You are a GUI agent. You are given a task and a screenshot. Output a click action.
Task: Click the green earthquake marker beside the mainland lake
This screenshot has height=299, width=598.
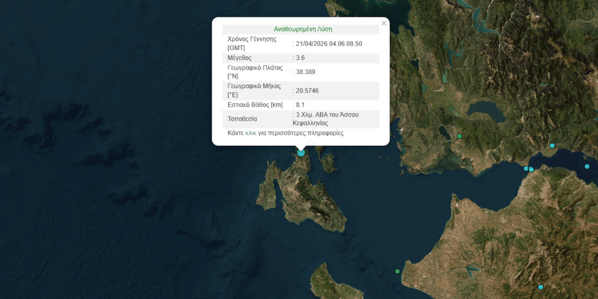point(459,136)
